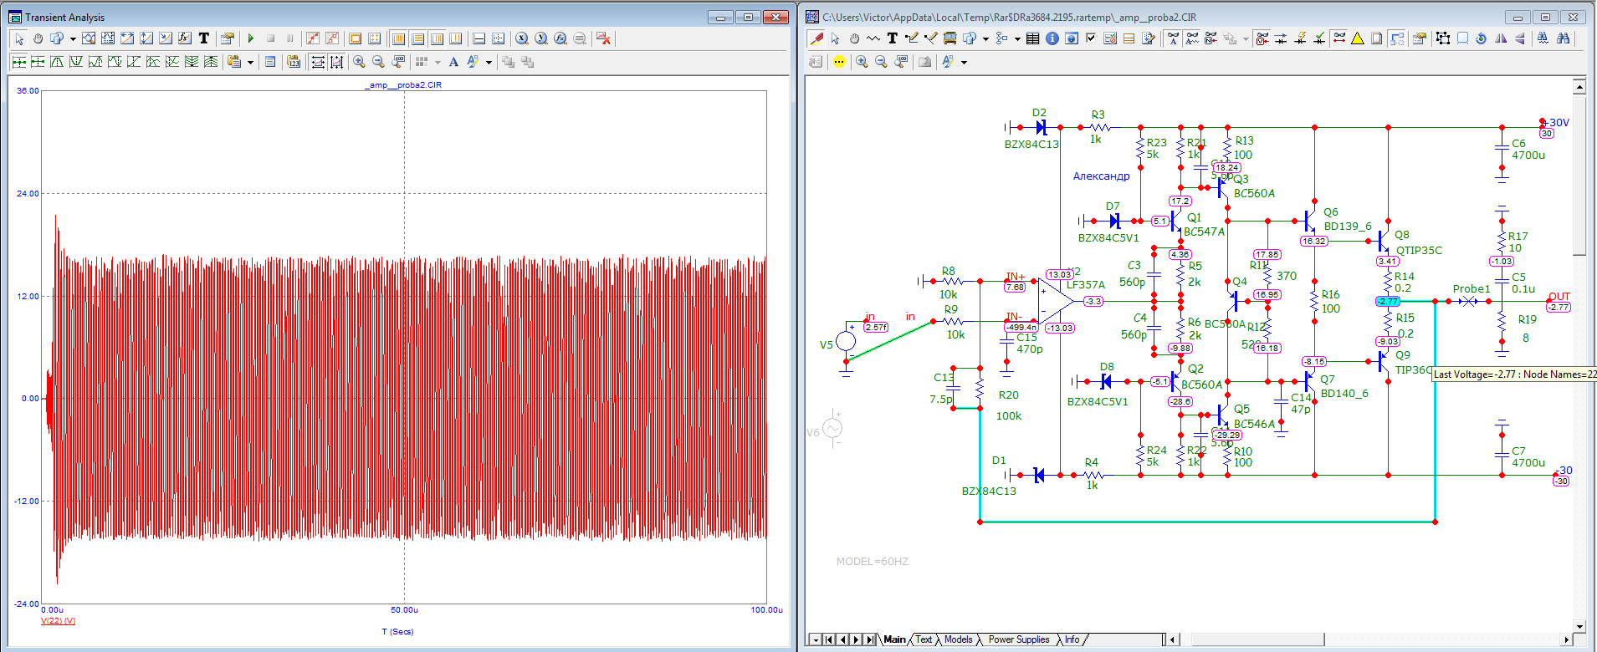Click the blue Info icon in schematic toolbar

tap(1052, 38)
